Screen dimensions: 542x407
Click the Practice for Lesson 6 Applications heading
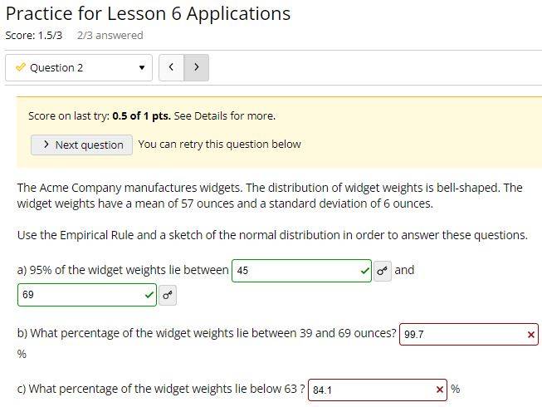point(148,14)
